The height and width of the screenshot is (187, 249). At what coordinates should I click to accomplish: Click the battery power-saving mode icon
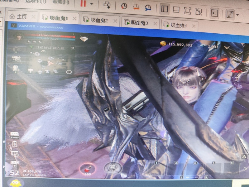click(x=15, y=144)
